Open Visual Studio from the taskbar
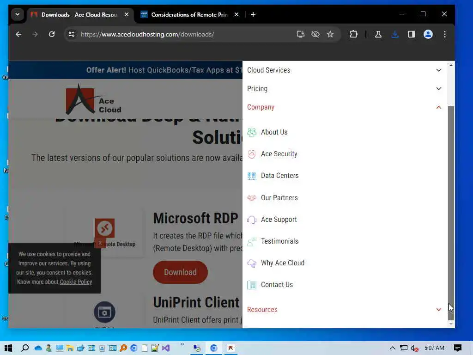 click(x=166, y=348)
